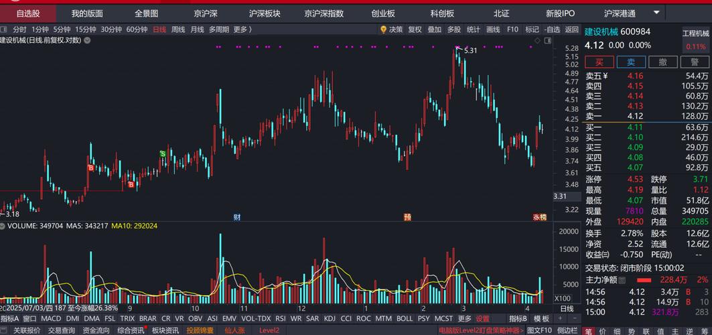Expand 更多 indicators in indicator bar

click(x=465, y=319)
